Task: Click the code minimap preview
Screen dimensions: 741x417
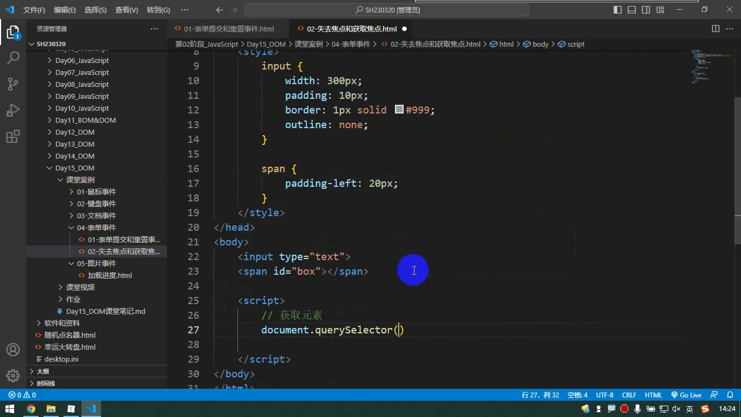Action: tap(711, 67)
